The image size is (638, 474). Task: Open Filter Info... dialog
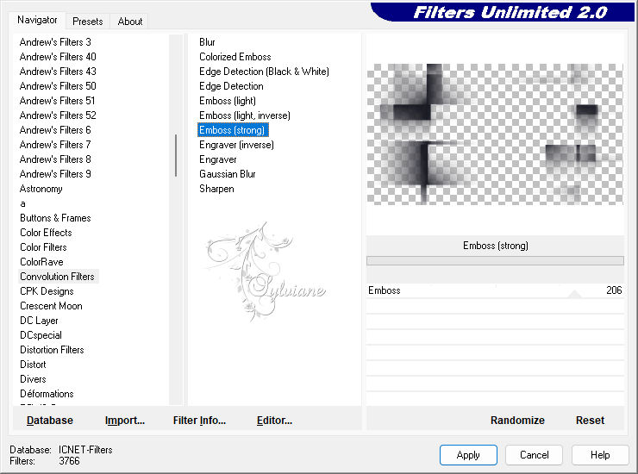[x=199, y=421]
